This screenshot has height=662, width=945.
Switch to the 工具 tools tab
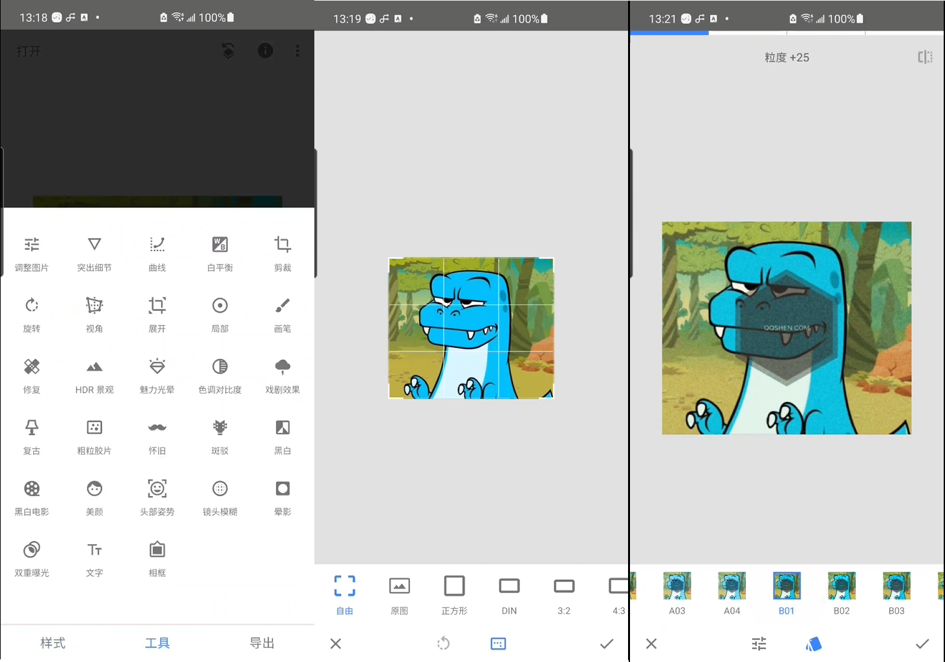click(157, 643)
